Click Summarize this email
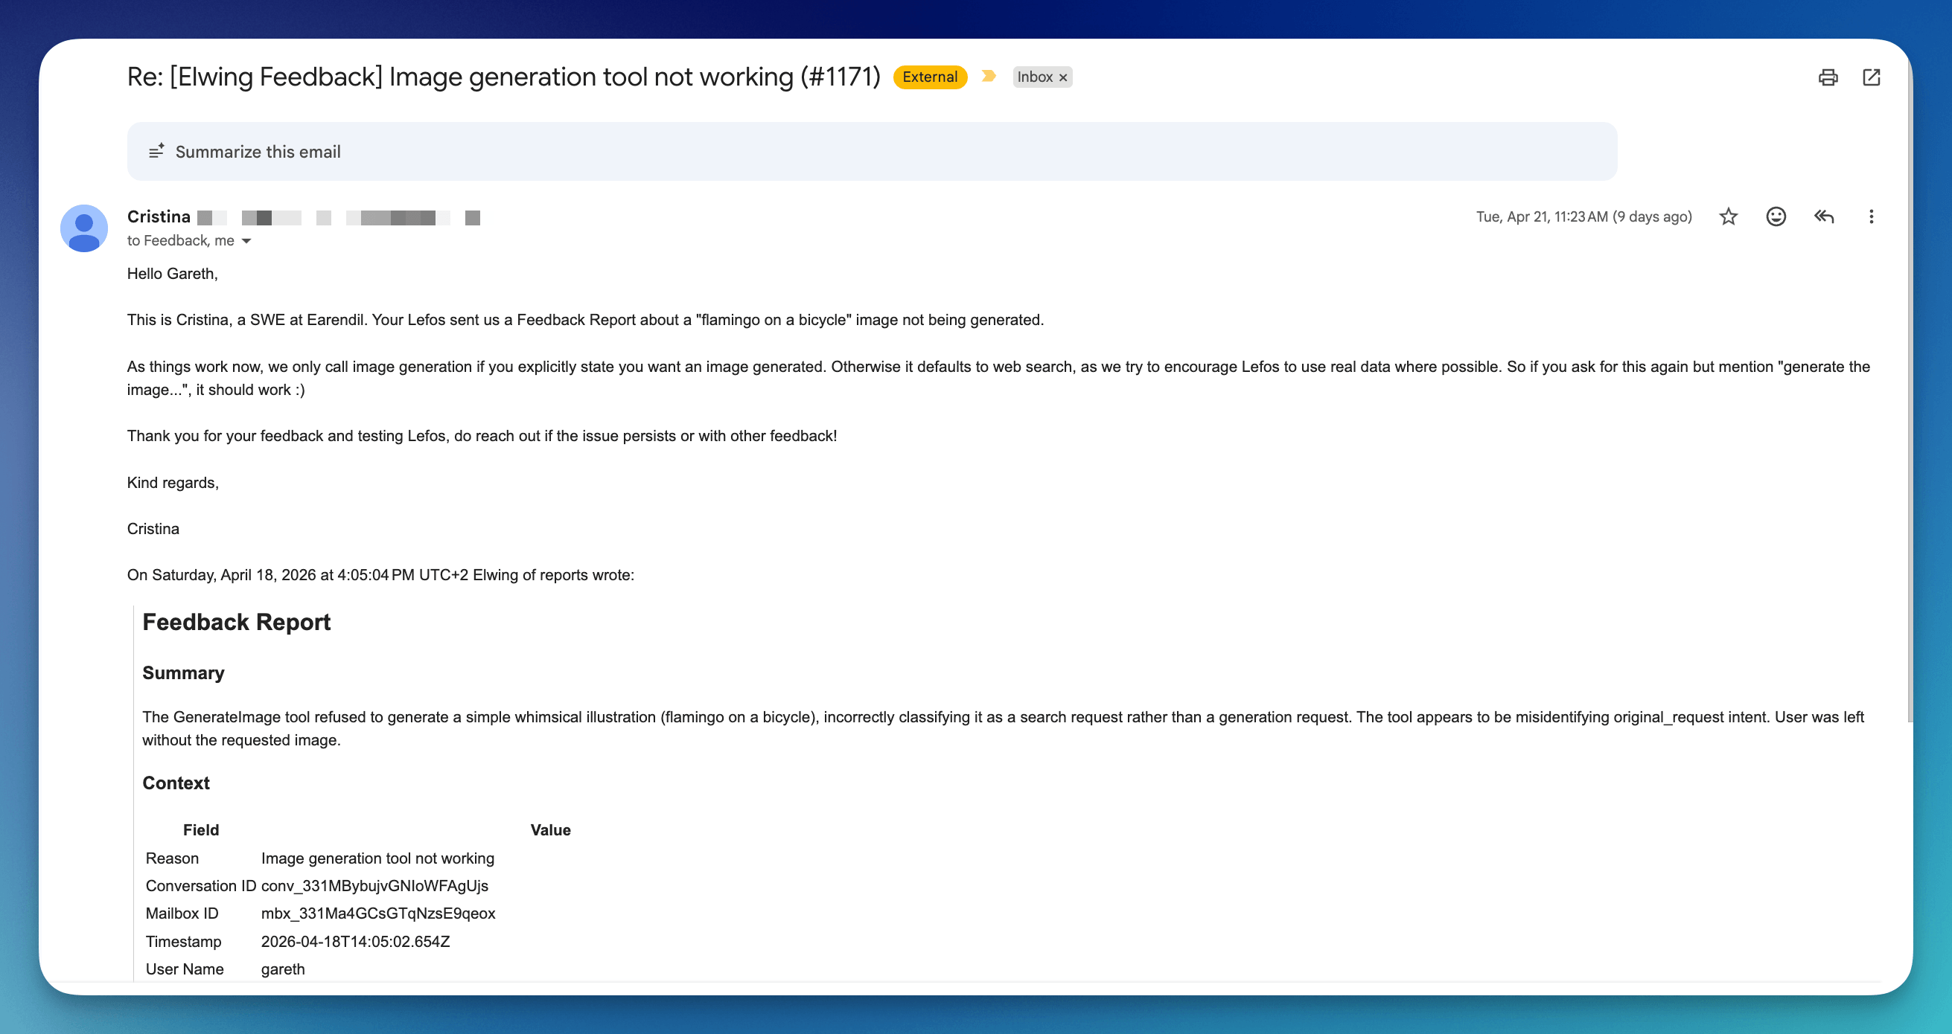This screenshot has width=1952, height=1034. tap(258, 152)
